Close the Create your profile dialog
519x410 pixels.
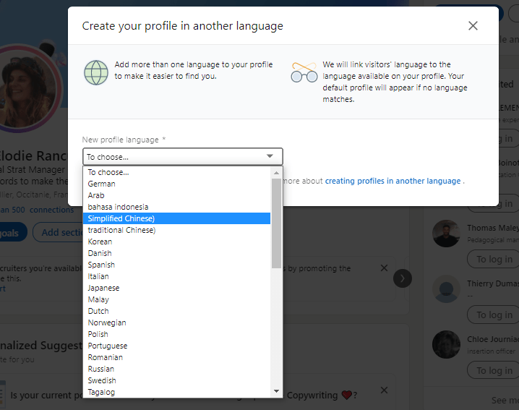coord(473,25)
